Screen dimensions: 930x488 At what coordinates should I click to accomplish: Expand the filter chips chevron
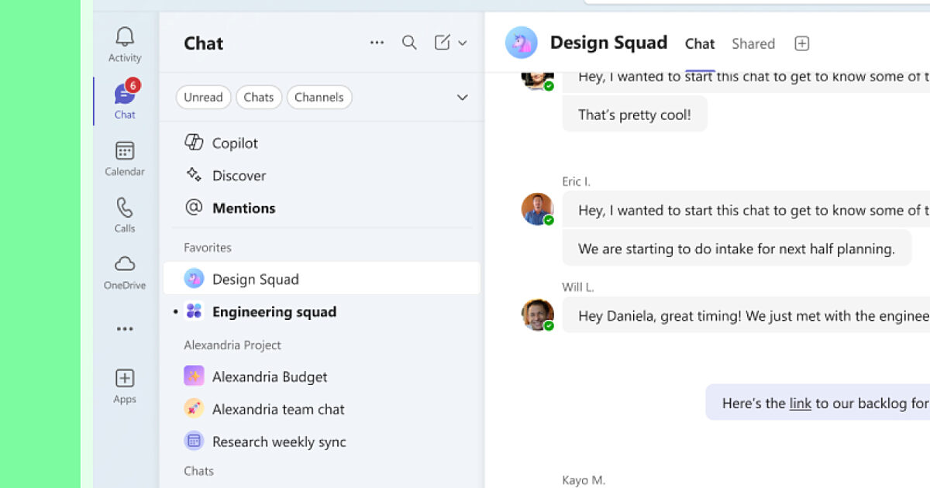463,98
